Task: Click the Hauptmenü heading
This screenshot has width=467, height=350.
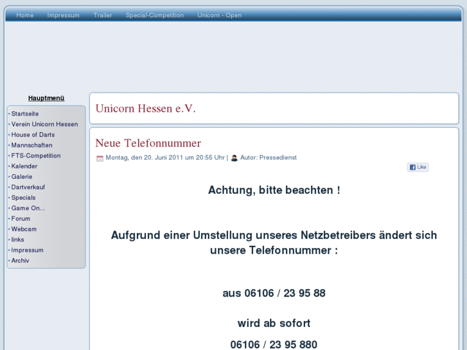Action: [x=46, y=98]
